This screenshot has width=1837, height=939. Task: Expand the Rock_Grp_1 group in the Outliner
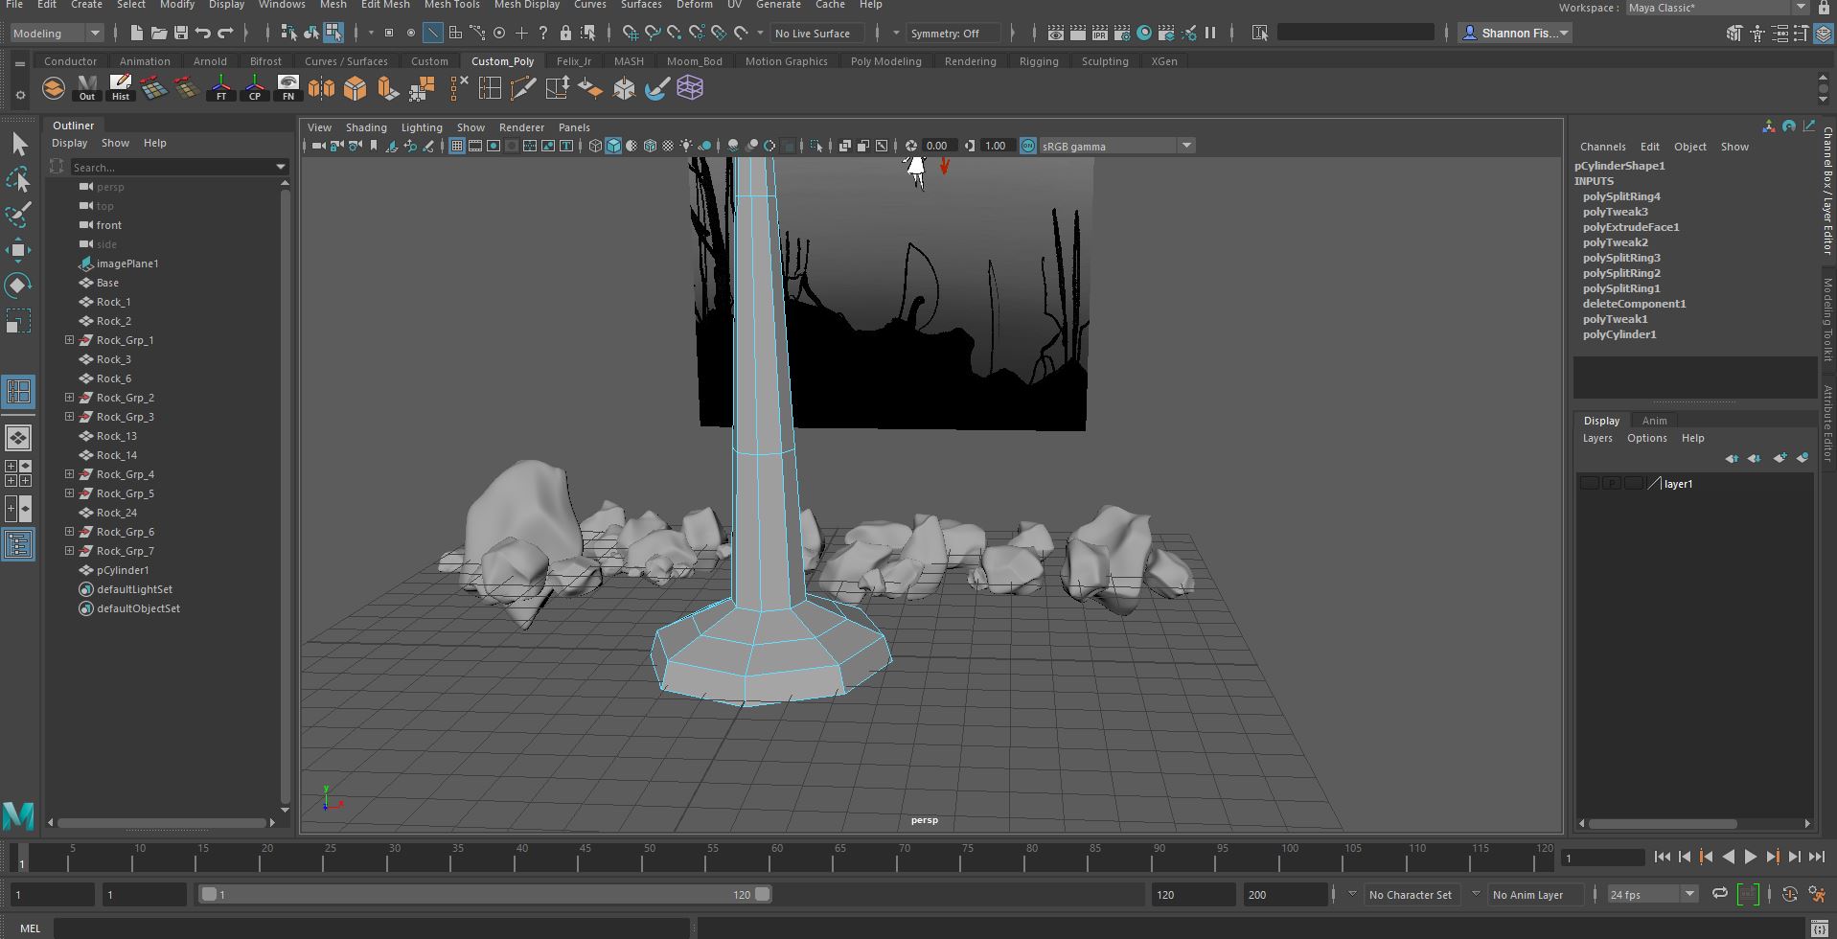pos(68,339)
